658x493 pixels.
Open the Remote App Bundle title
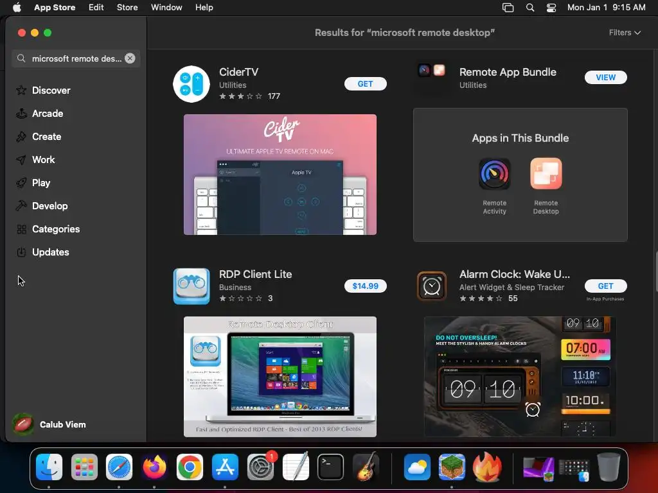(508, 72)
